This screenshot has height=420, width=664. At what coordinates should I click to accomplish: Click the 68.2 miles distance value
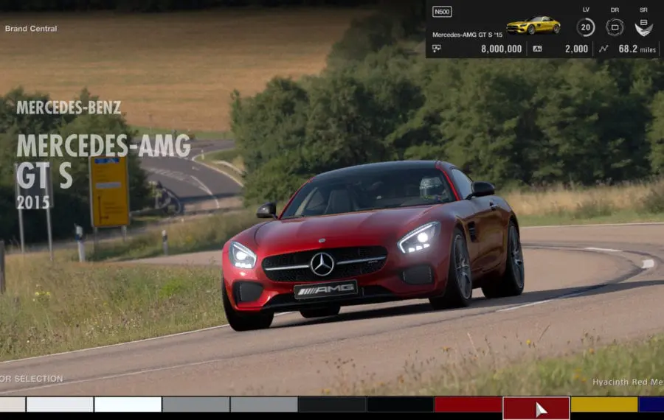point(637,49)
